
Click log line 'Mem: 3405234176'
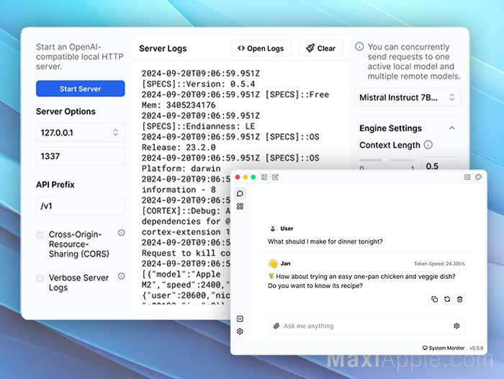tap(179, 105)
